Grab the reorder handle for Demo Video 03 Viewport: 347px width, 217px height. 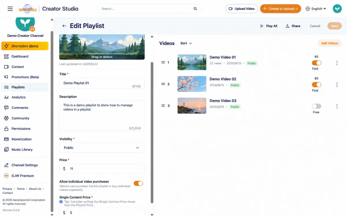point(163,106)
